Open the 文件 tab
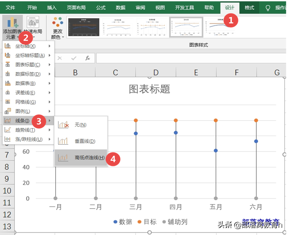 (x=10, y=8)
